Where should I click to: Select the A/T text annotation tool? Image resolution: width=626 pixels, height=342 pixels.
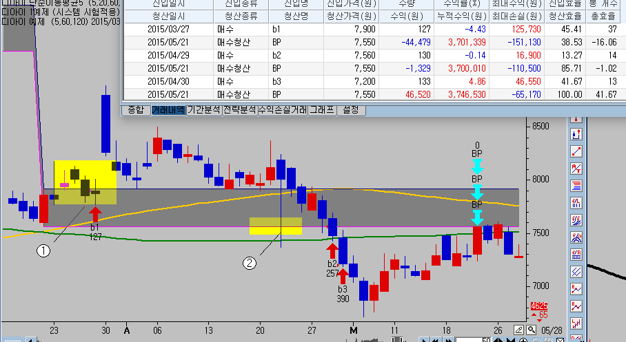point(576,169)
